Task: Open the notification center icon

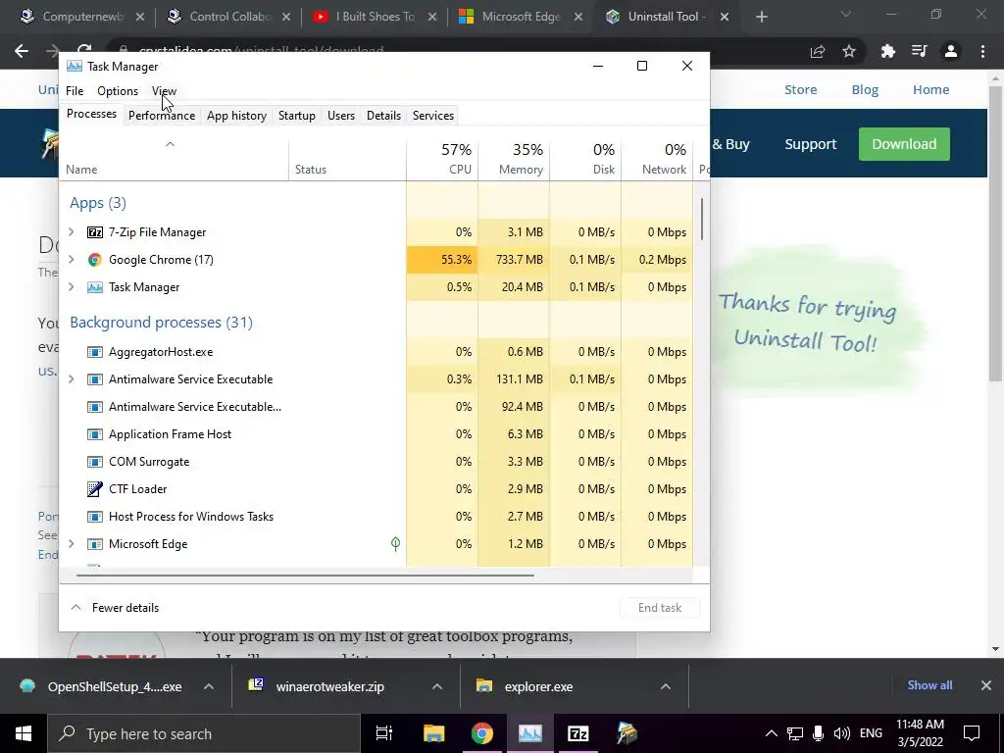Action: pyautogui.click(x=972, y=733)
